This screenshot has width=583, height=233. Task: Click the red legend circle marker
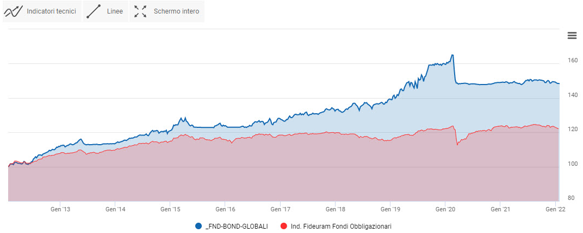pos(283,226)
